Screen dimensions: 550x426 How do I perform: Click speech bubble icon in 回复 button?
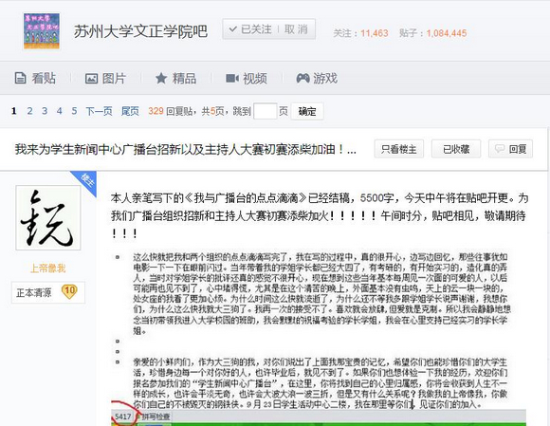coord(500,149)
